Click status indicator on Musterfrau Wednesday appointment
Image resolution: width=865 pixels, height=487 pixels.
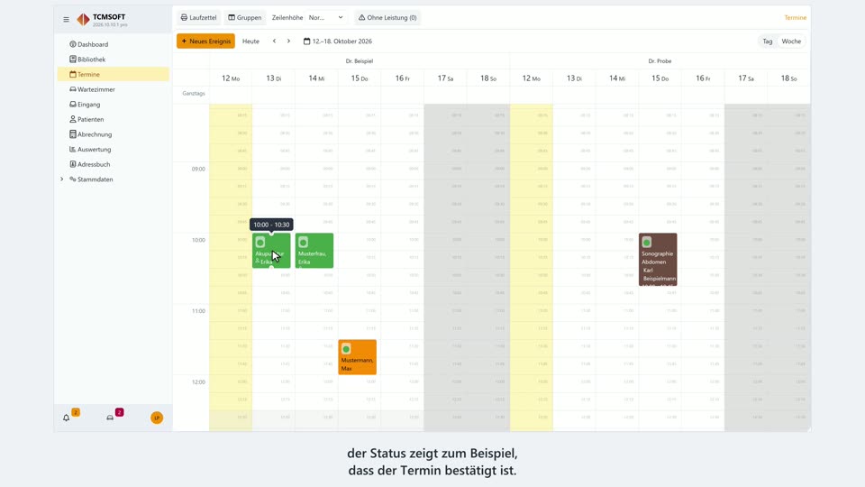[x=303, y=242]
